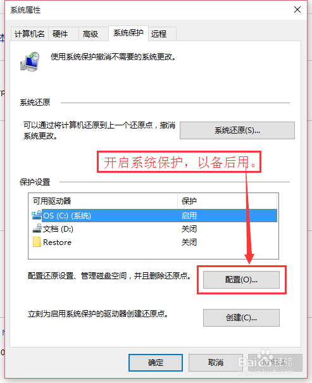Image resolution: width=312 pixels, height=383 pixels.
Task: Click the System Protection computer shield icon
Action: coord(30,61)
